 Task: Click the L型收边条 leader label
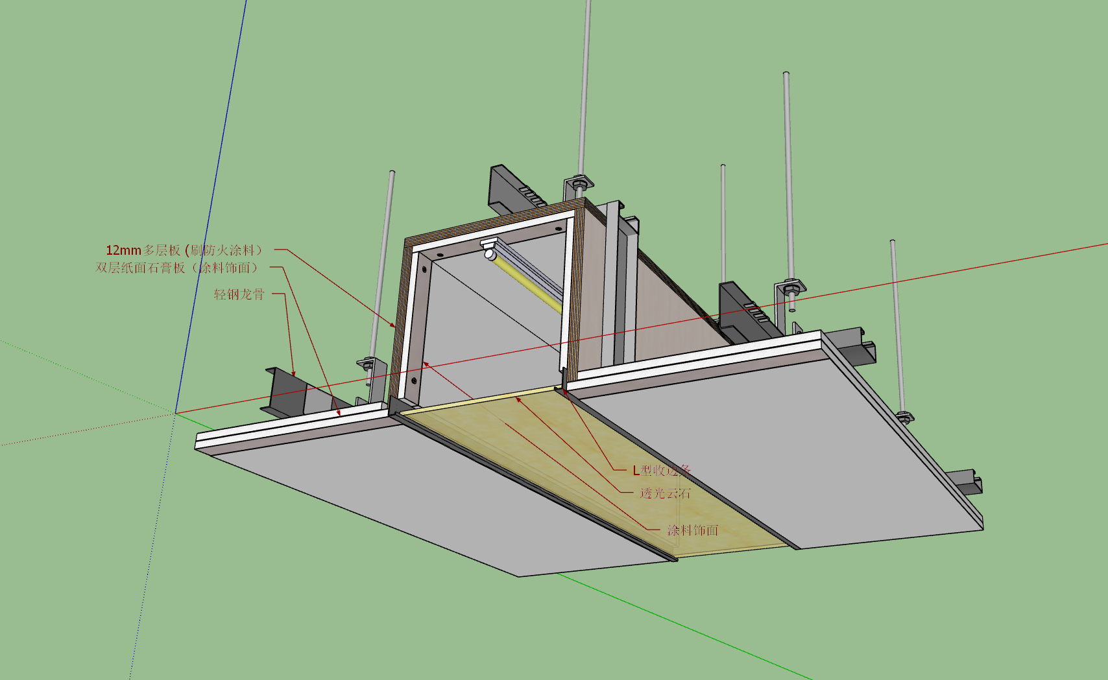click(661, 470)
